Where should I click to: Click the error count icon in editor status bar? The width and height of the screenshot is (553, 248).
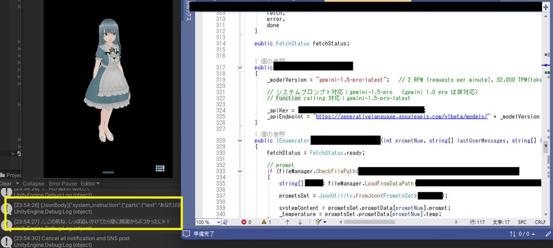pyautogui.click(x=245, y=222)
